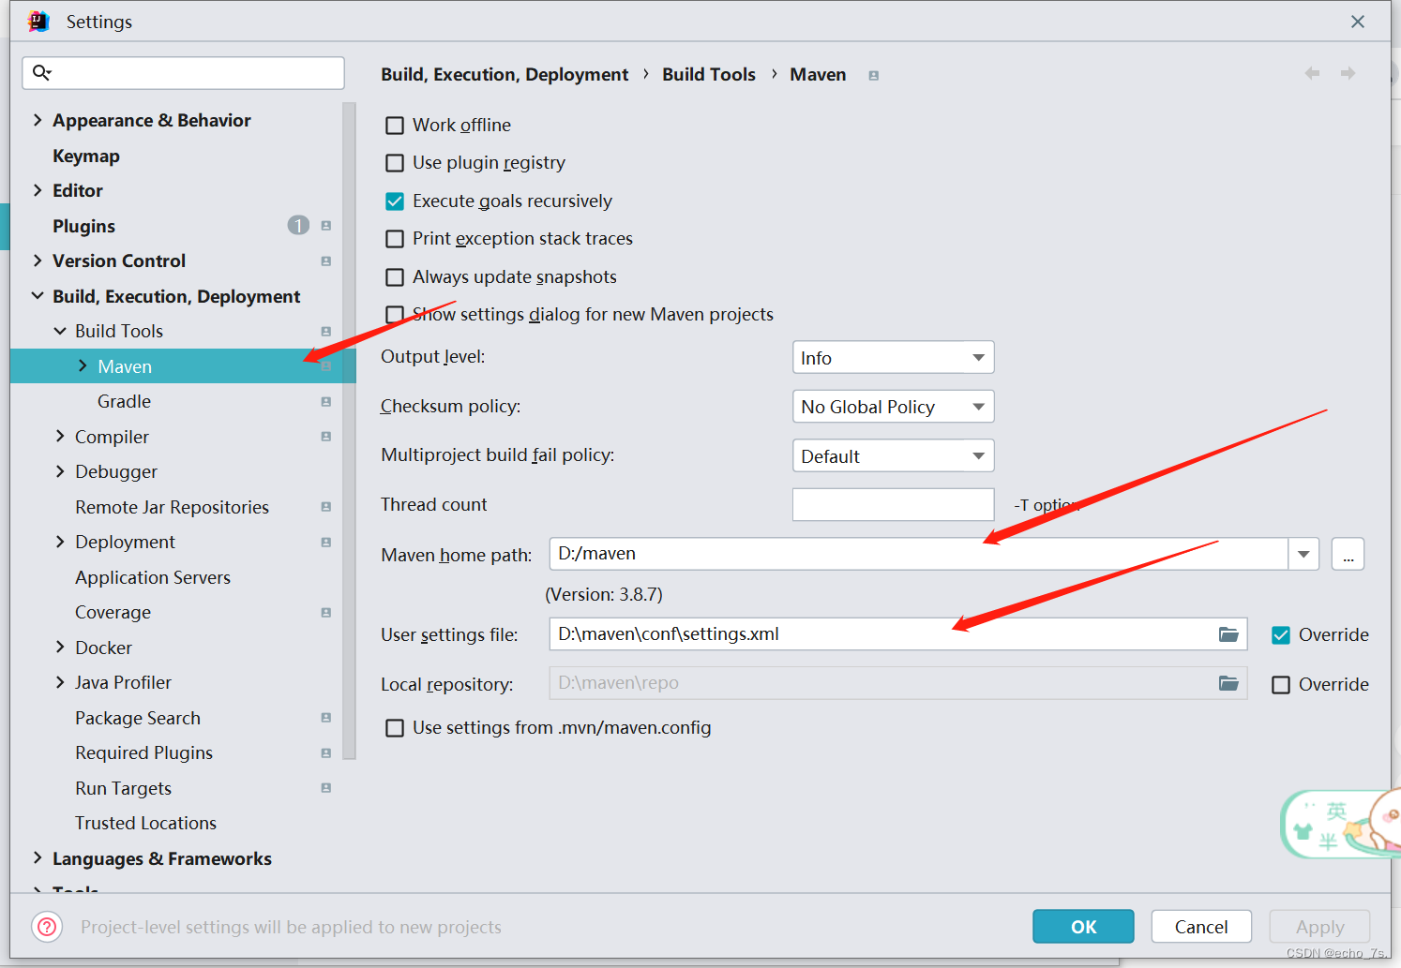Expand the Version Control section
This screenshot has width=1401, height=968.
tap(38, 261)
